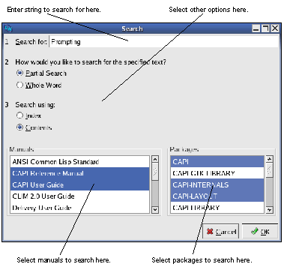This screenshot has width=284, height=273.
Task: Click Manuals list scroll up arrow
Action: coord(155,159)
